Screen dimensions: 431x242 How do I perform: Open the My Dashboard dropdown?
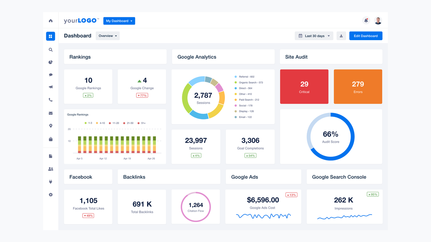coord(119,21)
